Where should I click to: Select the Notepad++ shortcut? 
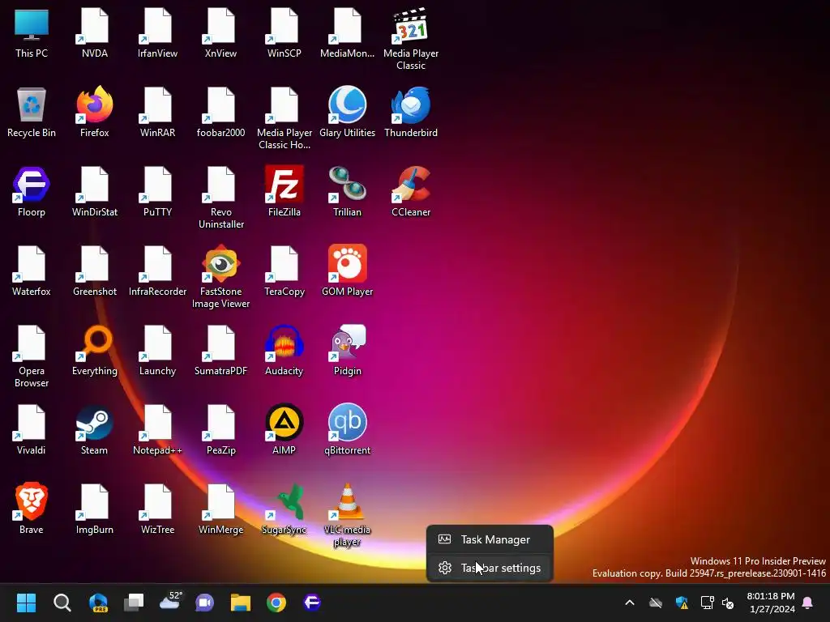[158, 429]
